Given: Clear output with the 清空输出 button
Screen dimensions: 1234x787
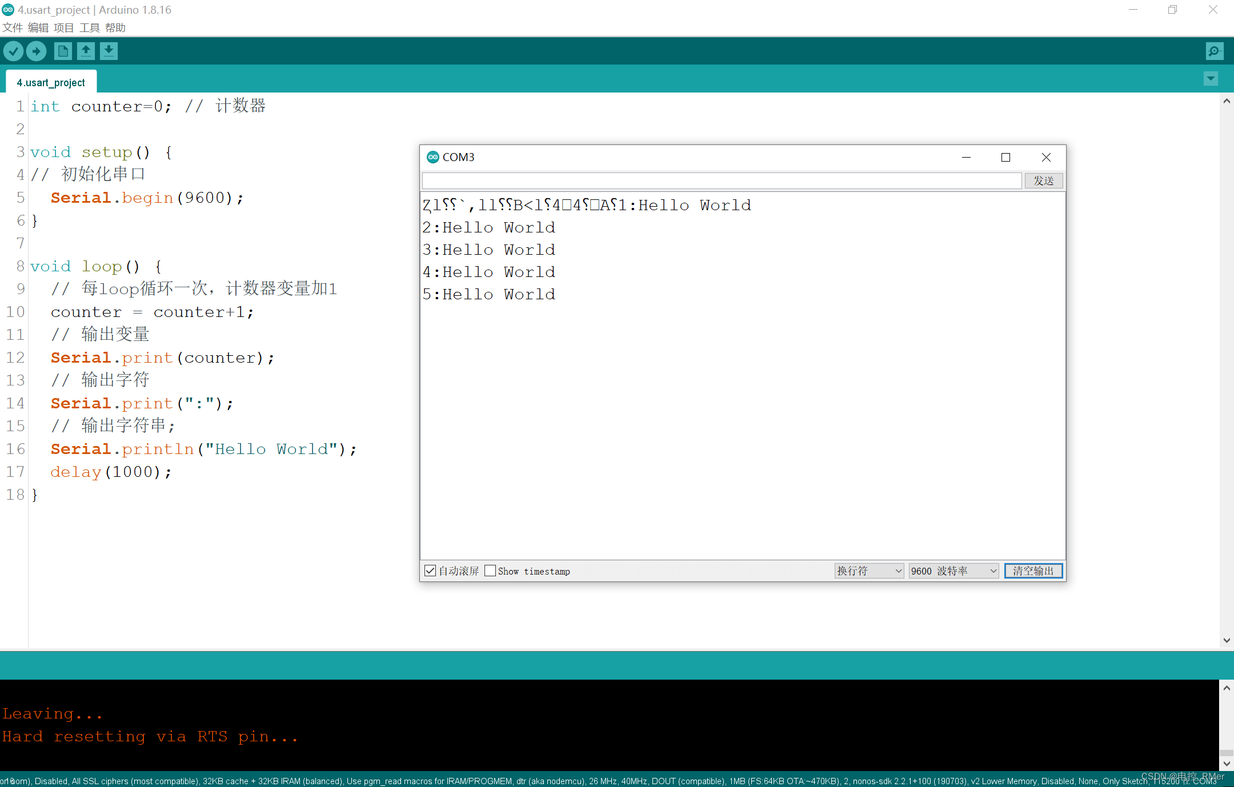Looking at the screenshot, I should click(x=1033, y=571).
